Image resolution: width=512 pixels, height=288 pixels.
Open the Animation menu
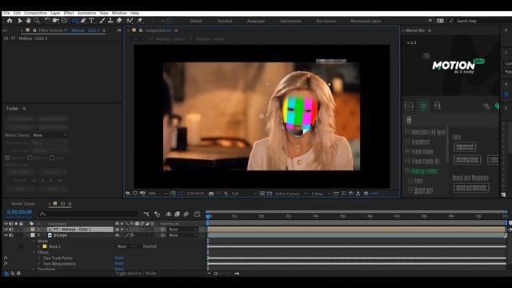pyautogui.click(x=86, y=13)
